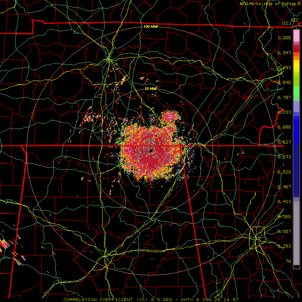Click the 0.520 scale value
Viewport: 302px width, 302px height.
[x=284, y=172]
